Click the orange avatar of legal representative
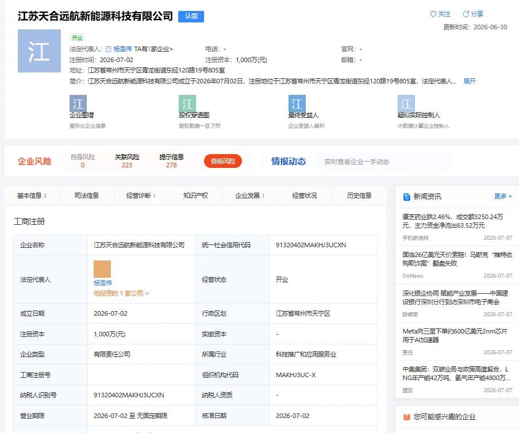This screenshot has height=433, width=519. 102,269
